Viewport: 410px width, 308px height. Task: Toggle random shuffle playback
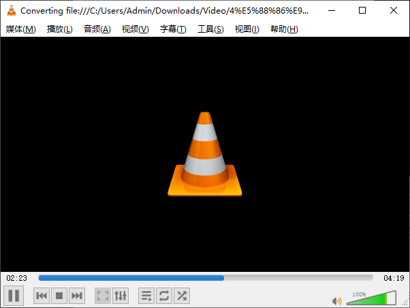[182, 296]
